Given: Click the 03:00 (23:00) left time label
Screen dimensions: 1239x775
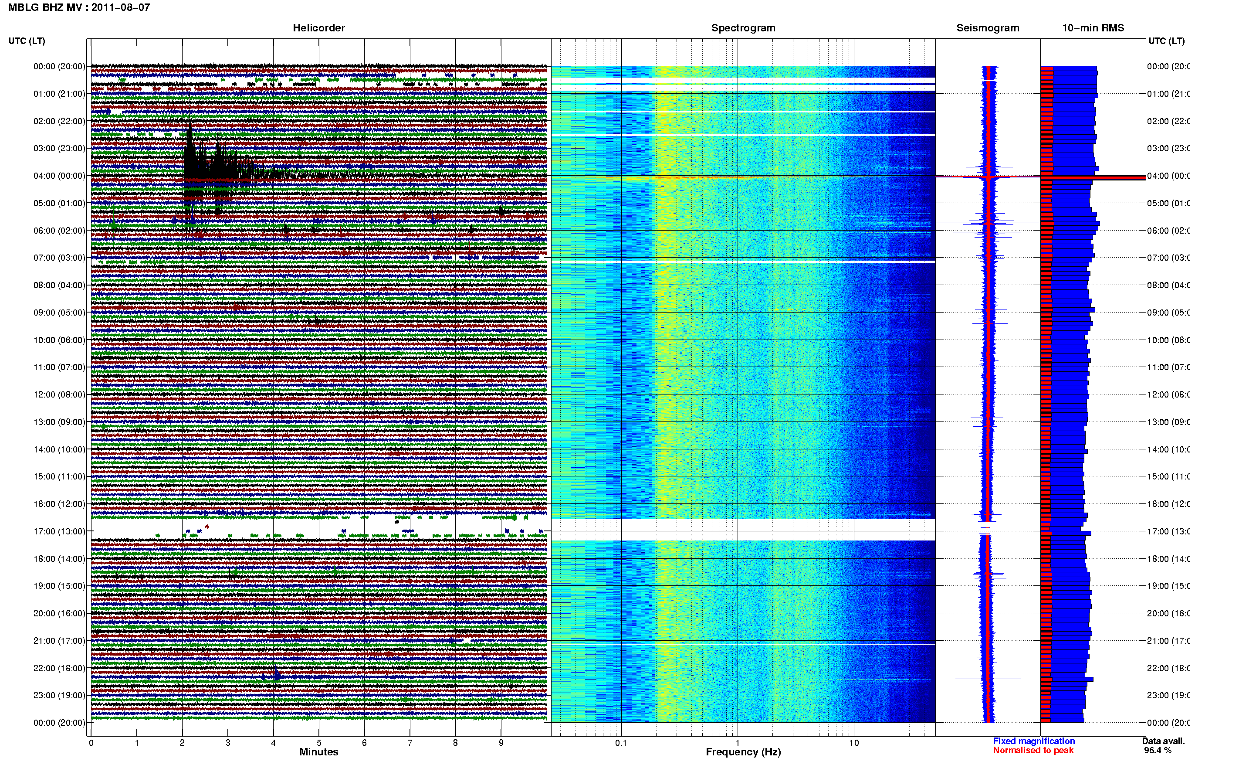Looking at the screenshot, I should coord(59,148).
